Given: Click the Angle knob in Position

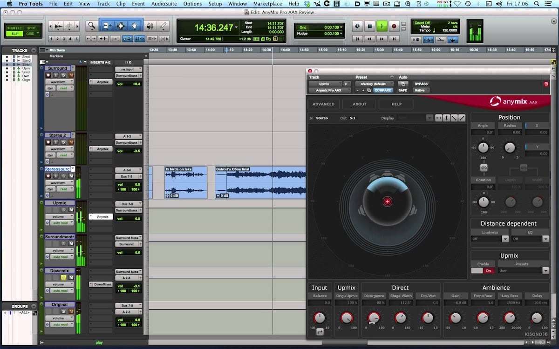Looking at the screenshot, I should pos(484,148).
